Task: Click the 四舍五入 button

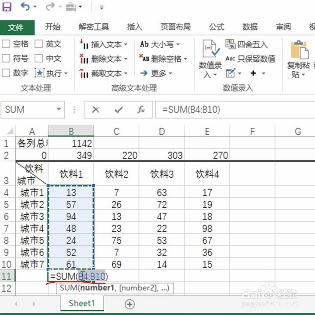Action: (x=246, y=44)
